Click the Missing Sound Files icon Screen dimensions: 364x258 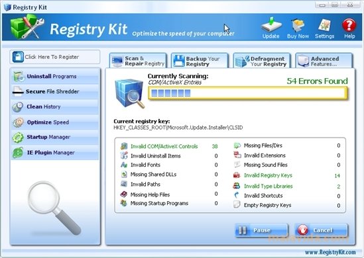[x=237, y=165]
